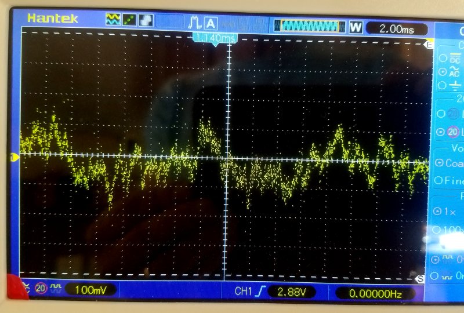Click the channel 1 ground level marker
This screenshot has width=464, height=313.
(16, 156)
